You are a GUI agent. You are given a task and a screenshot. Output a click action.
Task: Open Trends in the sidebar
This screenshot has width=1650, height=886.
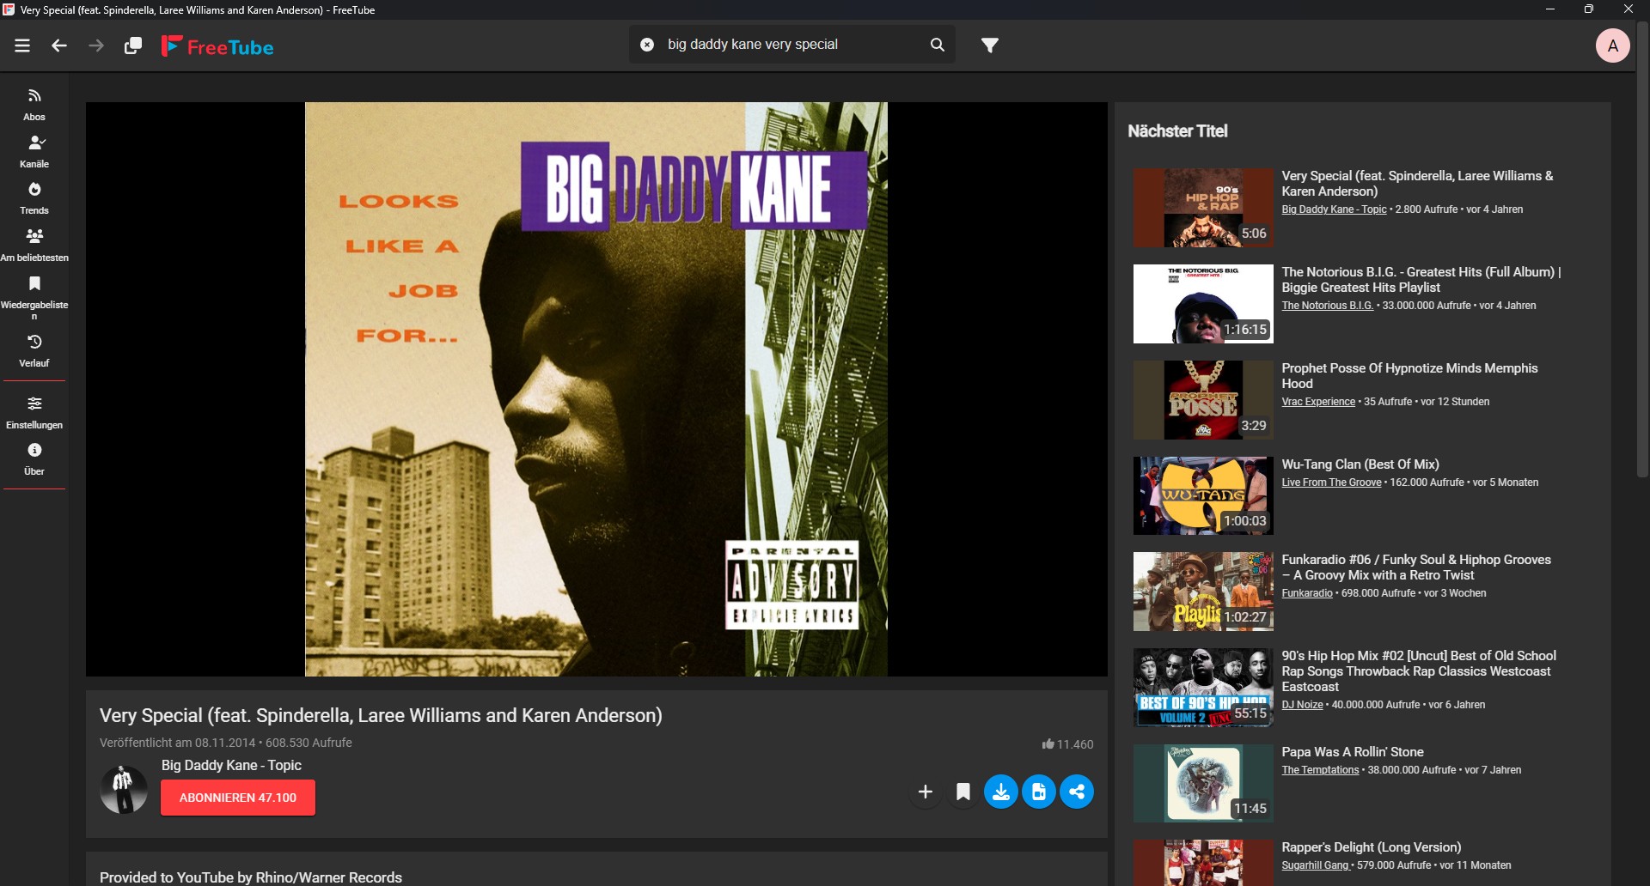(34, 197)
